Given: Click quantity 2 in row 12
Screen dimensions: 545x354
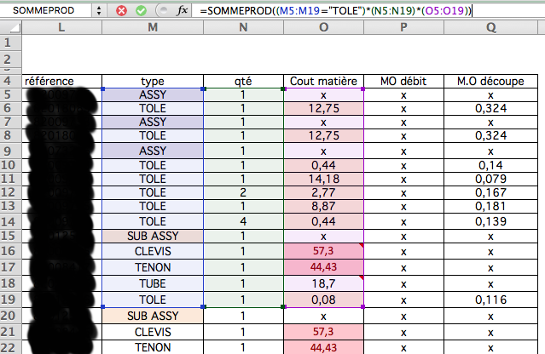Looking at the screenshot, I should pos(243,192).
